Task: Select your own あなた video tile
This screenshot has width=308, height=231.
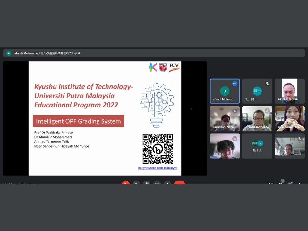Action: pos(290,146)
